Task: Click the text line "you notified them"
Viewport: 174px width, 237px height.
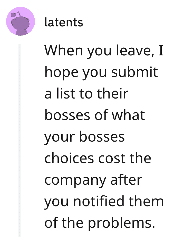Action: (104, 202)
